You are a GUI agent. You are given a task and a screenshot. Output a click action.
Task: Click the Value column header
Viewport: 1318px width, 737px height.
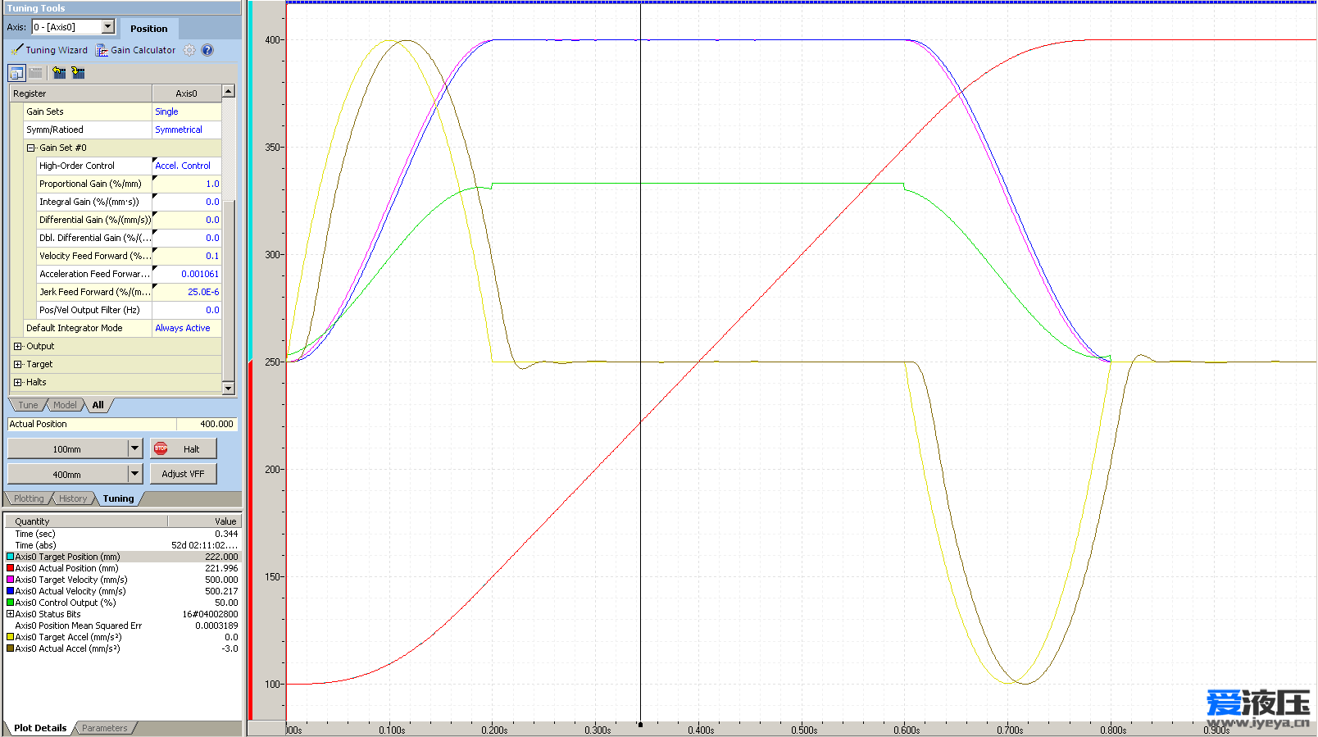[204, 521]
